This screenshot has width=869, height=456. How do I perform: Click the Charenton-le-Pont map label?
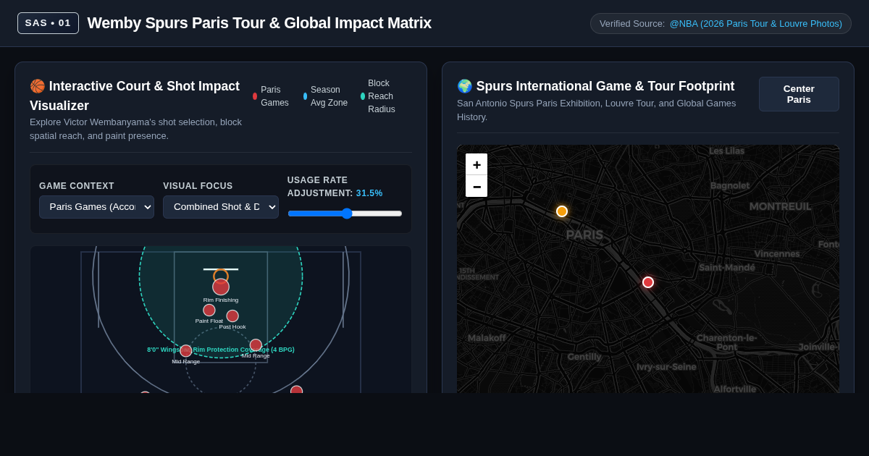[727, 342]
